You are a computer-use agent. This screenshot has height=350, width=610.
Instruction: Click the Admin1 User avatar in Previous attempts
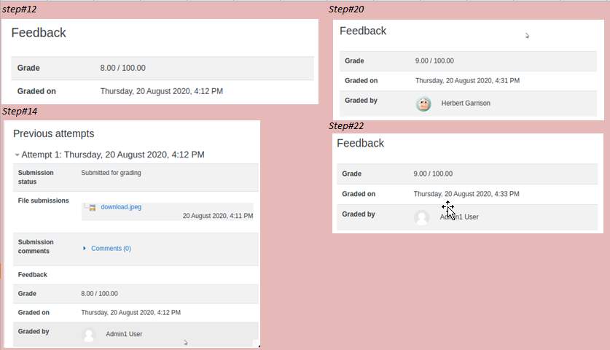click(89, 335)
